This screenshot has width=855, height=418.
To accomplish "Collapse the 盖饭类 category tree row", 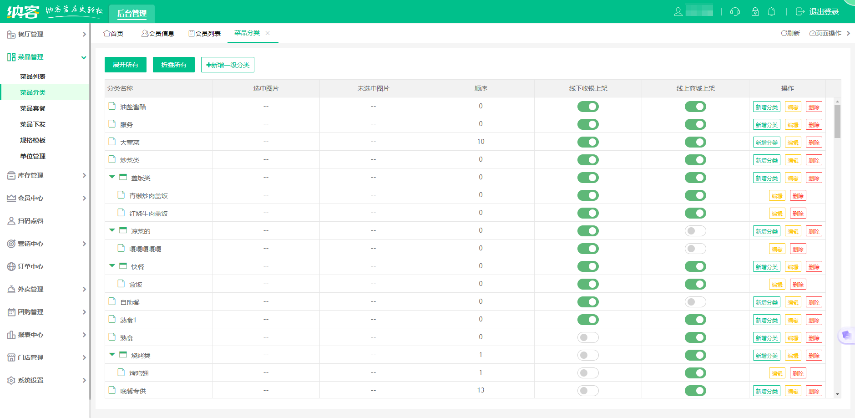I will [112, 177].
